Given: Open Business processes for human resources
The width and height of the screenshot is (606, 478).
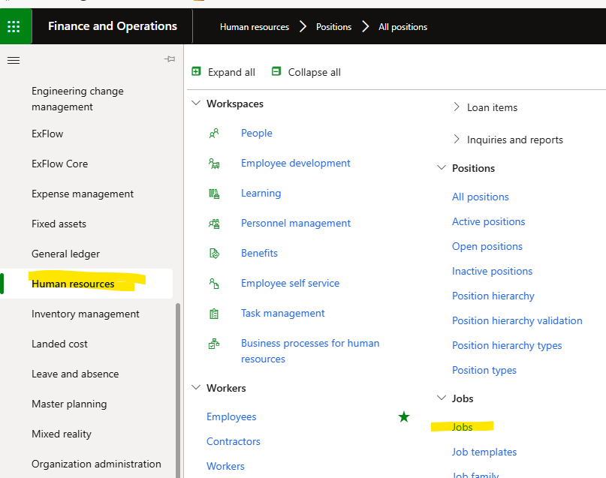Looking at the screenshot, I should 310,351.
